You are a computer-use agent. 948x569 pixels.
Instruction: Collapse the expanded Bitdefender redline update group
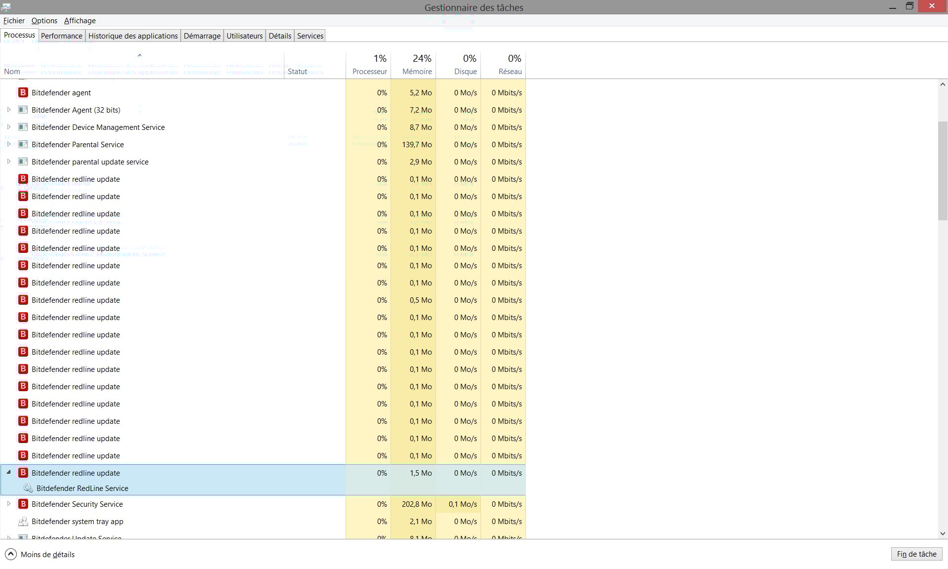point(8,472)
